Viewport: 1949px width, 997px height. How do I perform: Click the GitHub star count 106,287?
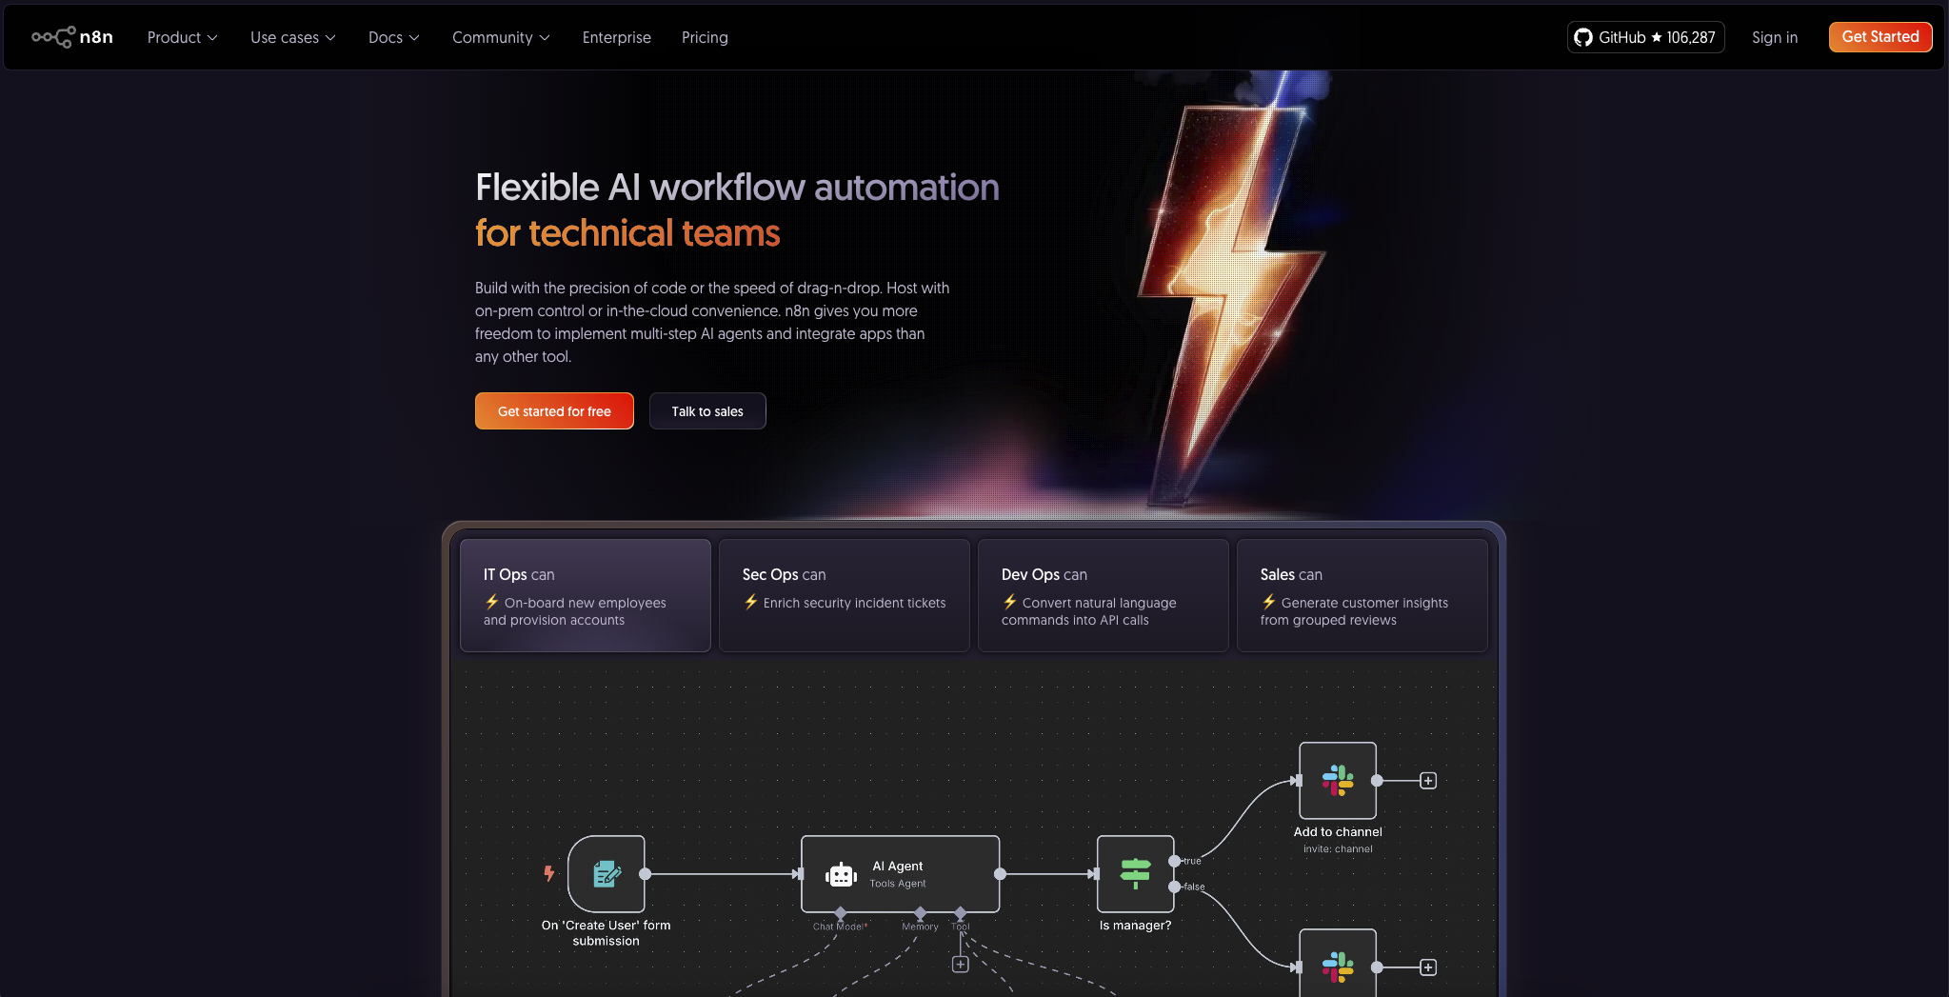[1691, 37]
